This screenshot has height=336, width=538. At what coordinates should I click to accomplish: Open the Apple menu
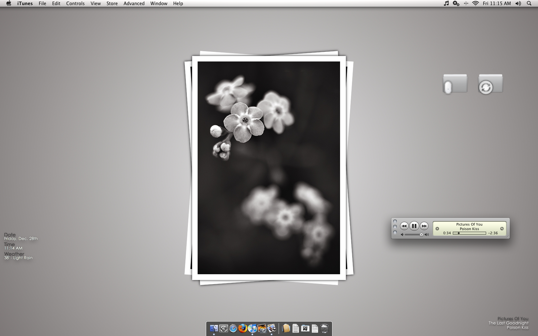[x=9, y=4]
